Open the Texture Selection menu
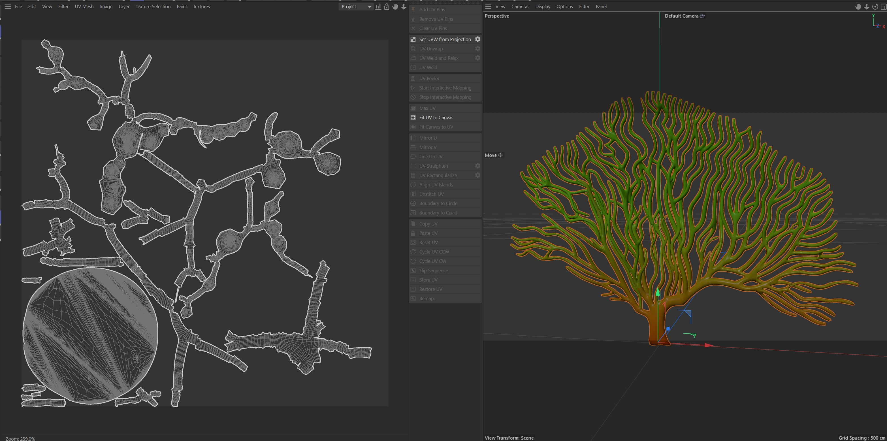 153,7
